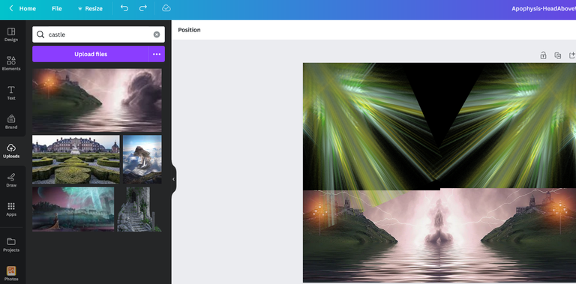Open the File menu
This screenshot has height=284, width=576.
point(56,8)
